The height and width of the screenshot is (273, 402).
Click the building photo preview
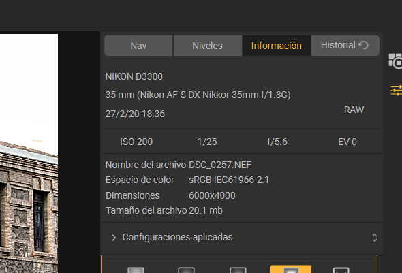click(x=29, y=153)
